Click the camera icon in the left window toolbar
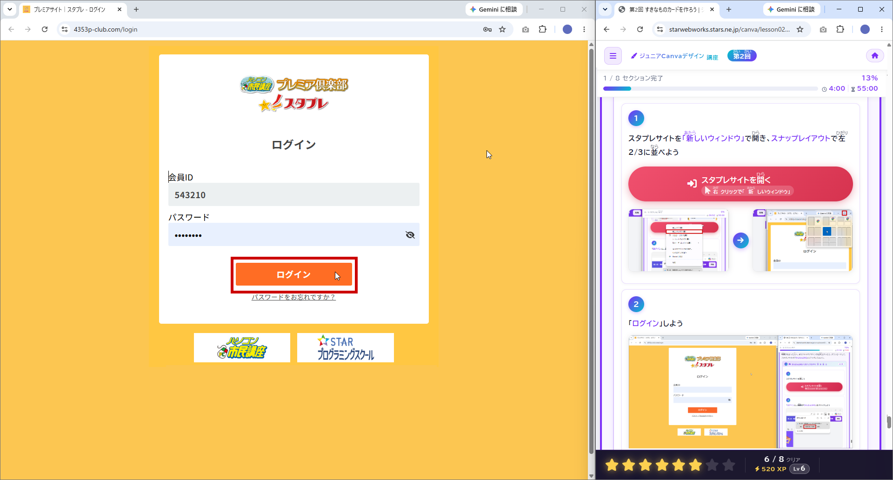This screenshot has width=893, height=480. [x=526, y=29]
